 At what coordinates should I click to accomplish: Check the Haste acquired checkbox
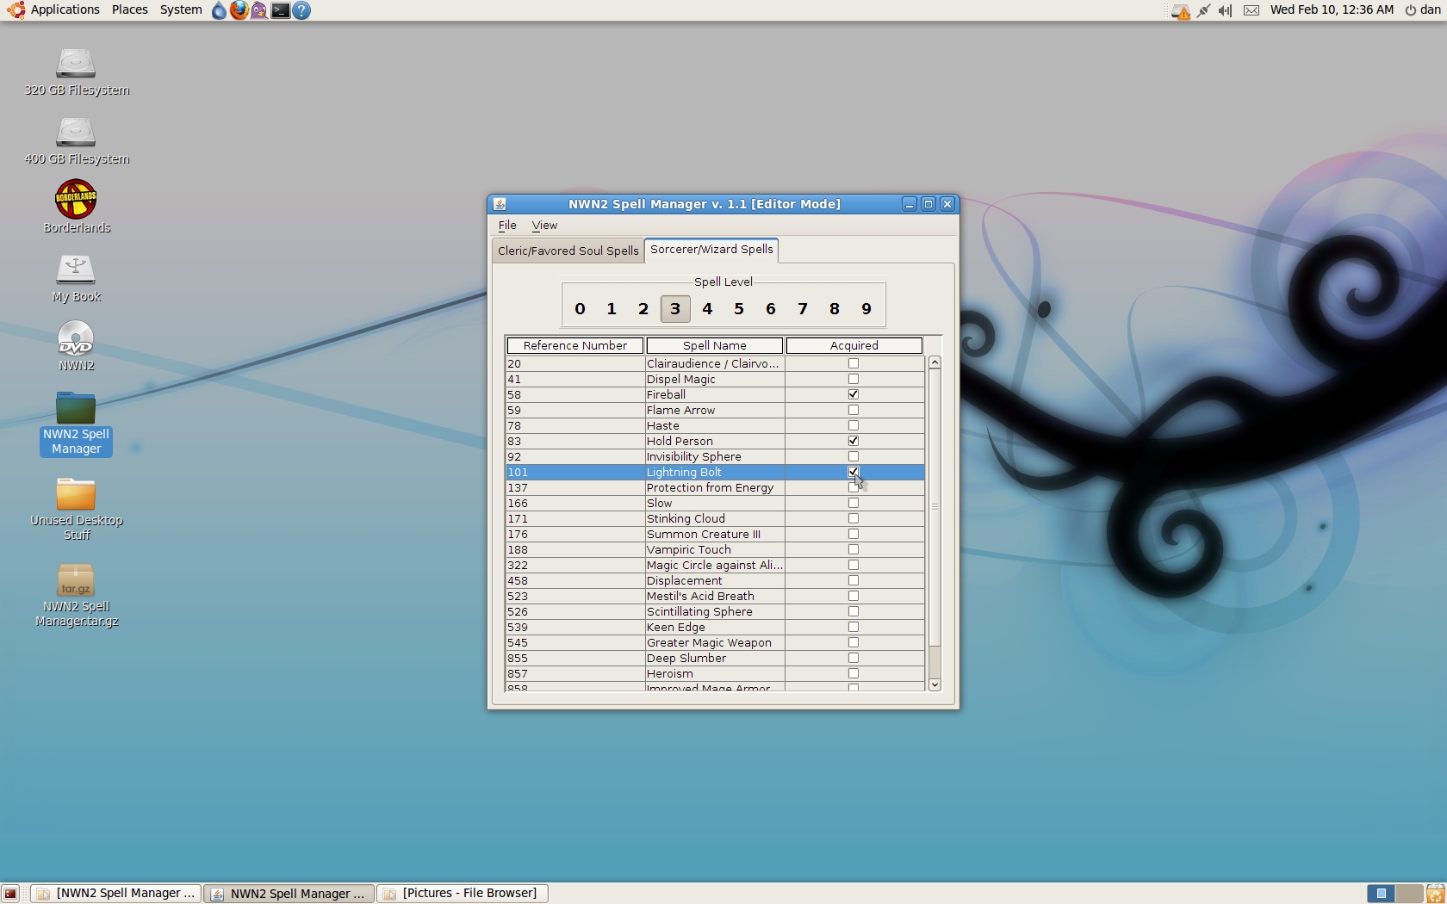tap(854, 425)
